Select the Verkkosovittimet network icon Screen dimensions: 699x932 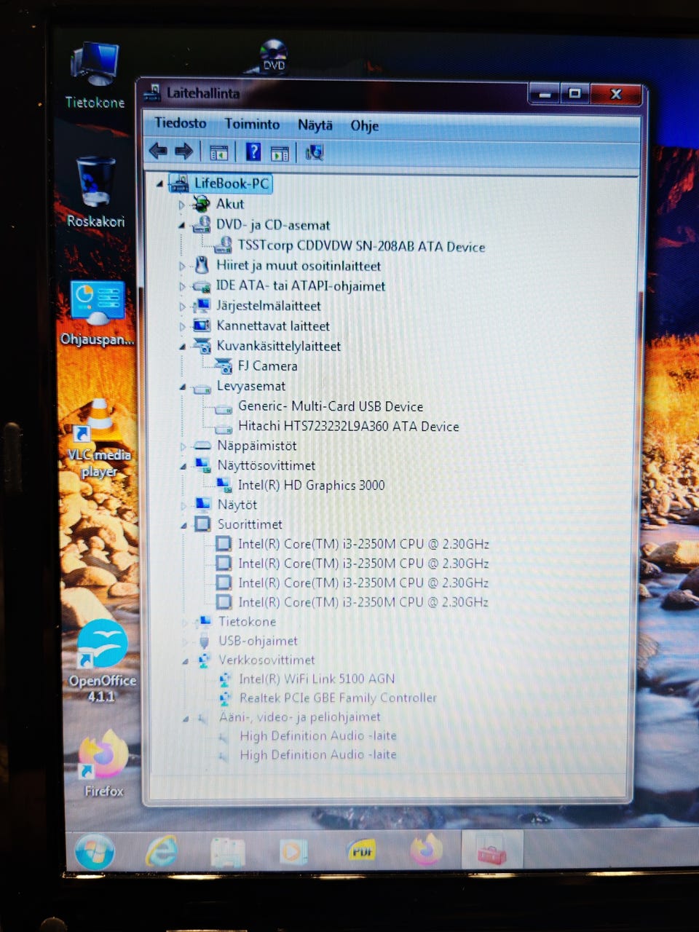click(205, 660)
